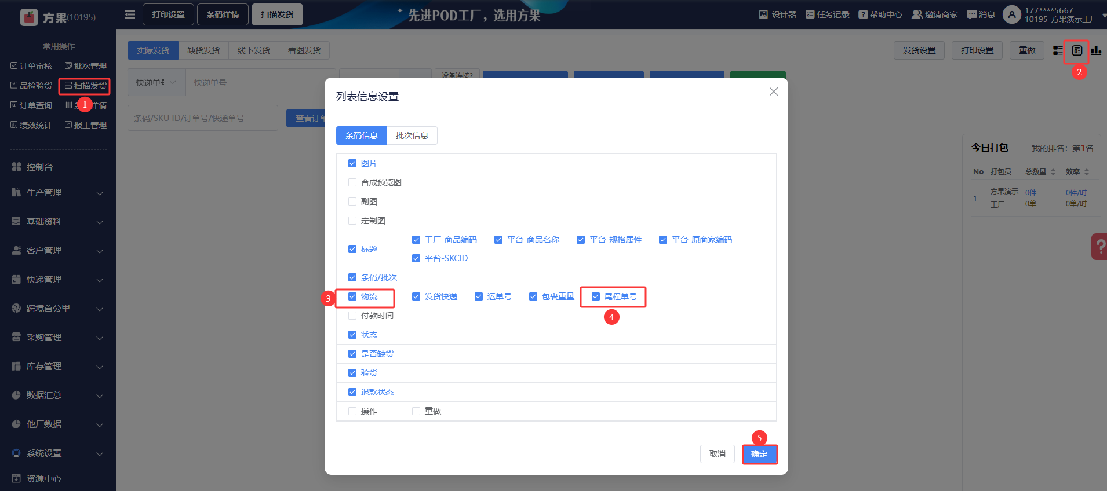
Task: Click 确定 to confirm the settings
Action: [759, 454]
